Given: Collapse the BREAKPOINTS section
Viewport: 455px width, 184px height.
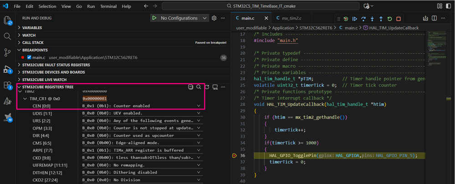Looking at the screenshot, I should [x=35, y=50].
